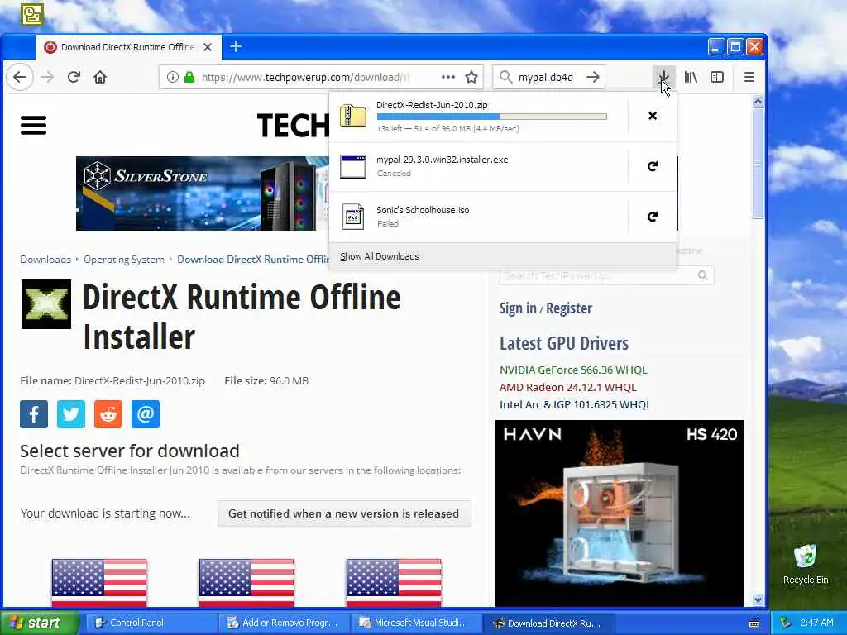Click Get notified when a new version is released
This screenshot has height=635, width=847.
point(344,513)
